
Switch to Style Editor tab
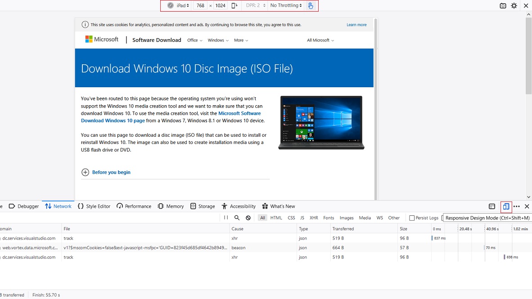click(94, 206)
